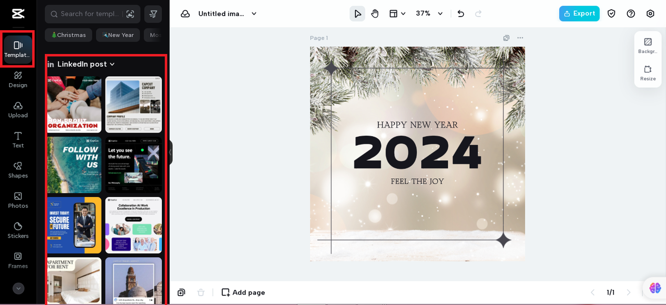Open the Upload sidebar panel

[18, 110]
